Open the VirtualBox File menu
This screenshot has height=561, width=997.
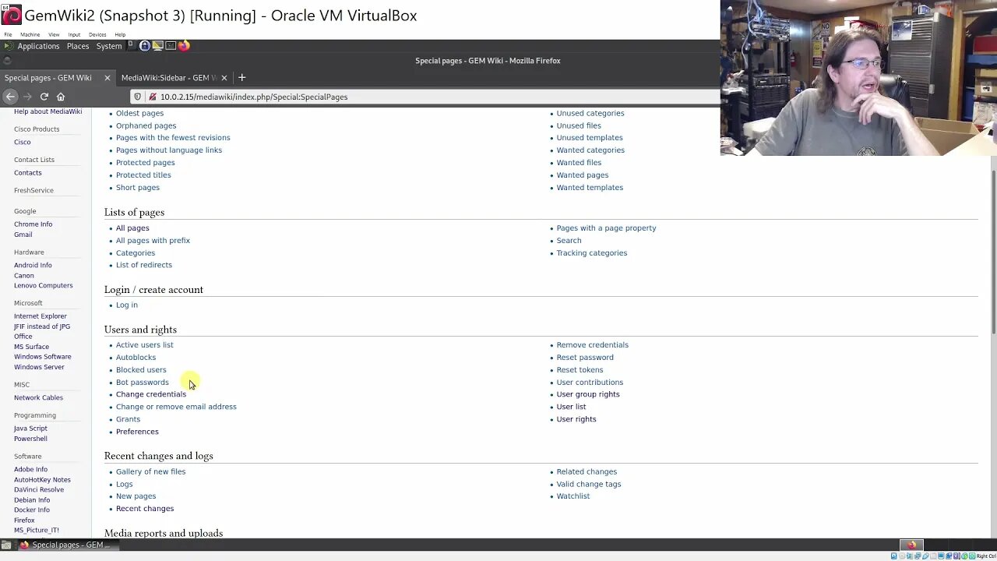[x=8, y=34]
